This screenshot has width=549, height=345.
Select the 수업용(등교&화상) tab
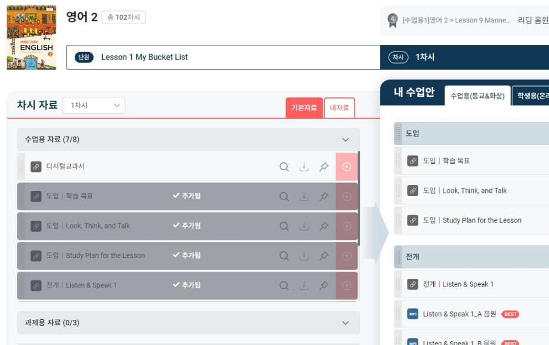(478, 96)
